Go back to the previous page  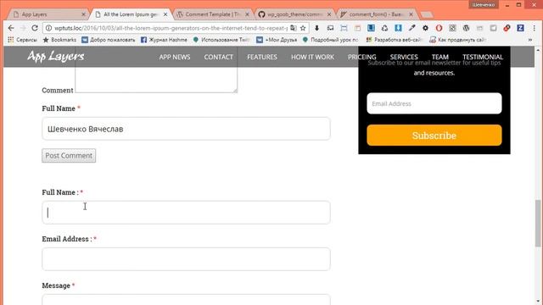click(11, 28)
